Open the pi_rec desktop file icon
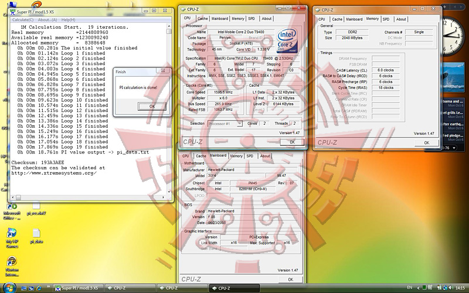Screen dimensions: 469x293 coord(36,209)
